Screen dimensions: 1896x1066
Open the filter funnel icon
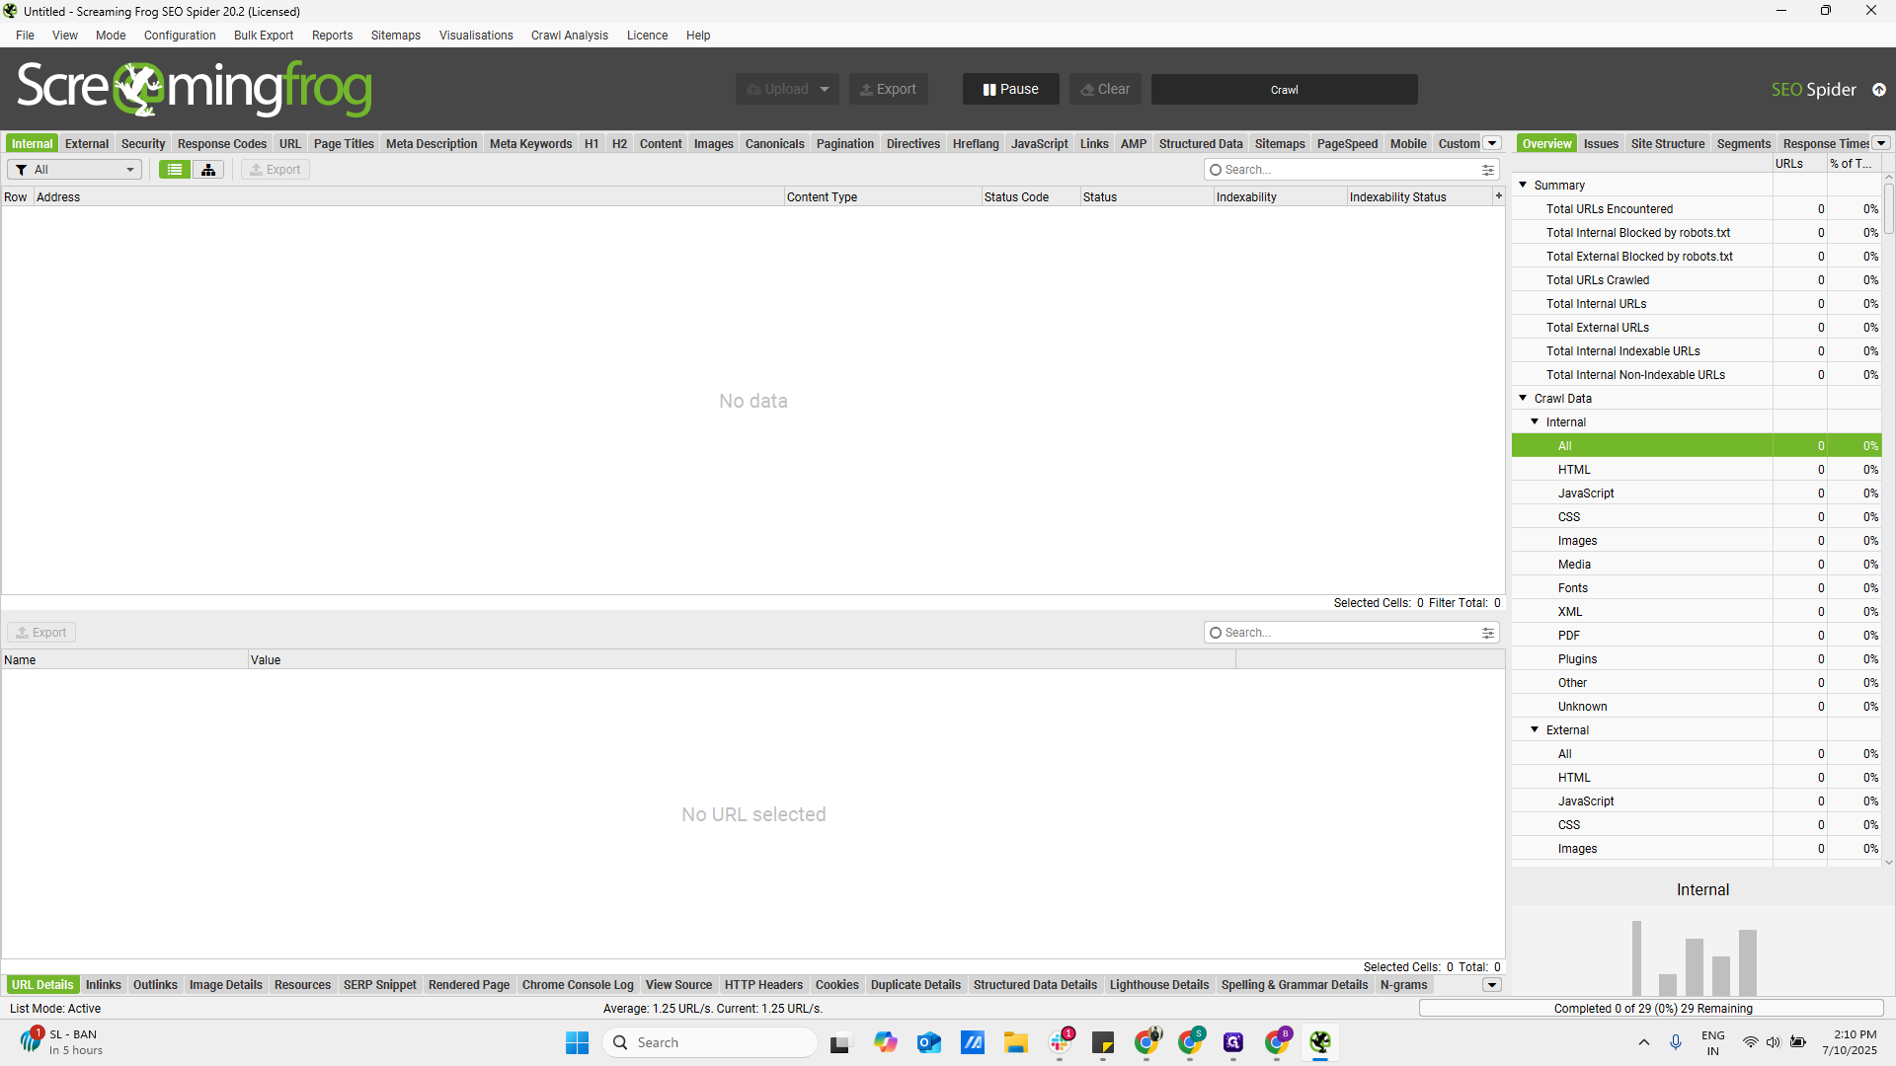[x=21, y=169]
